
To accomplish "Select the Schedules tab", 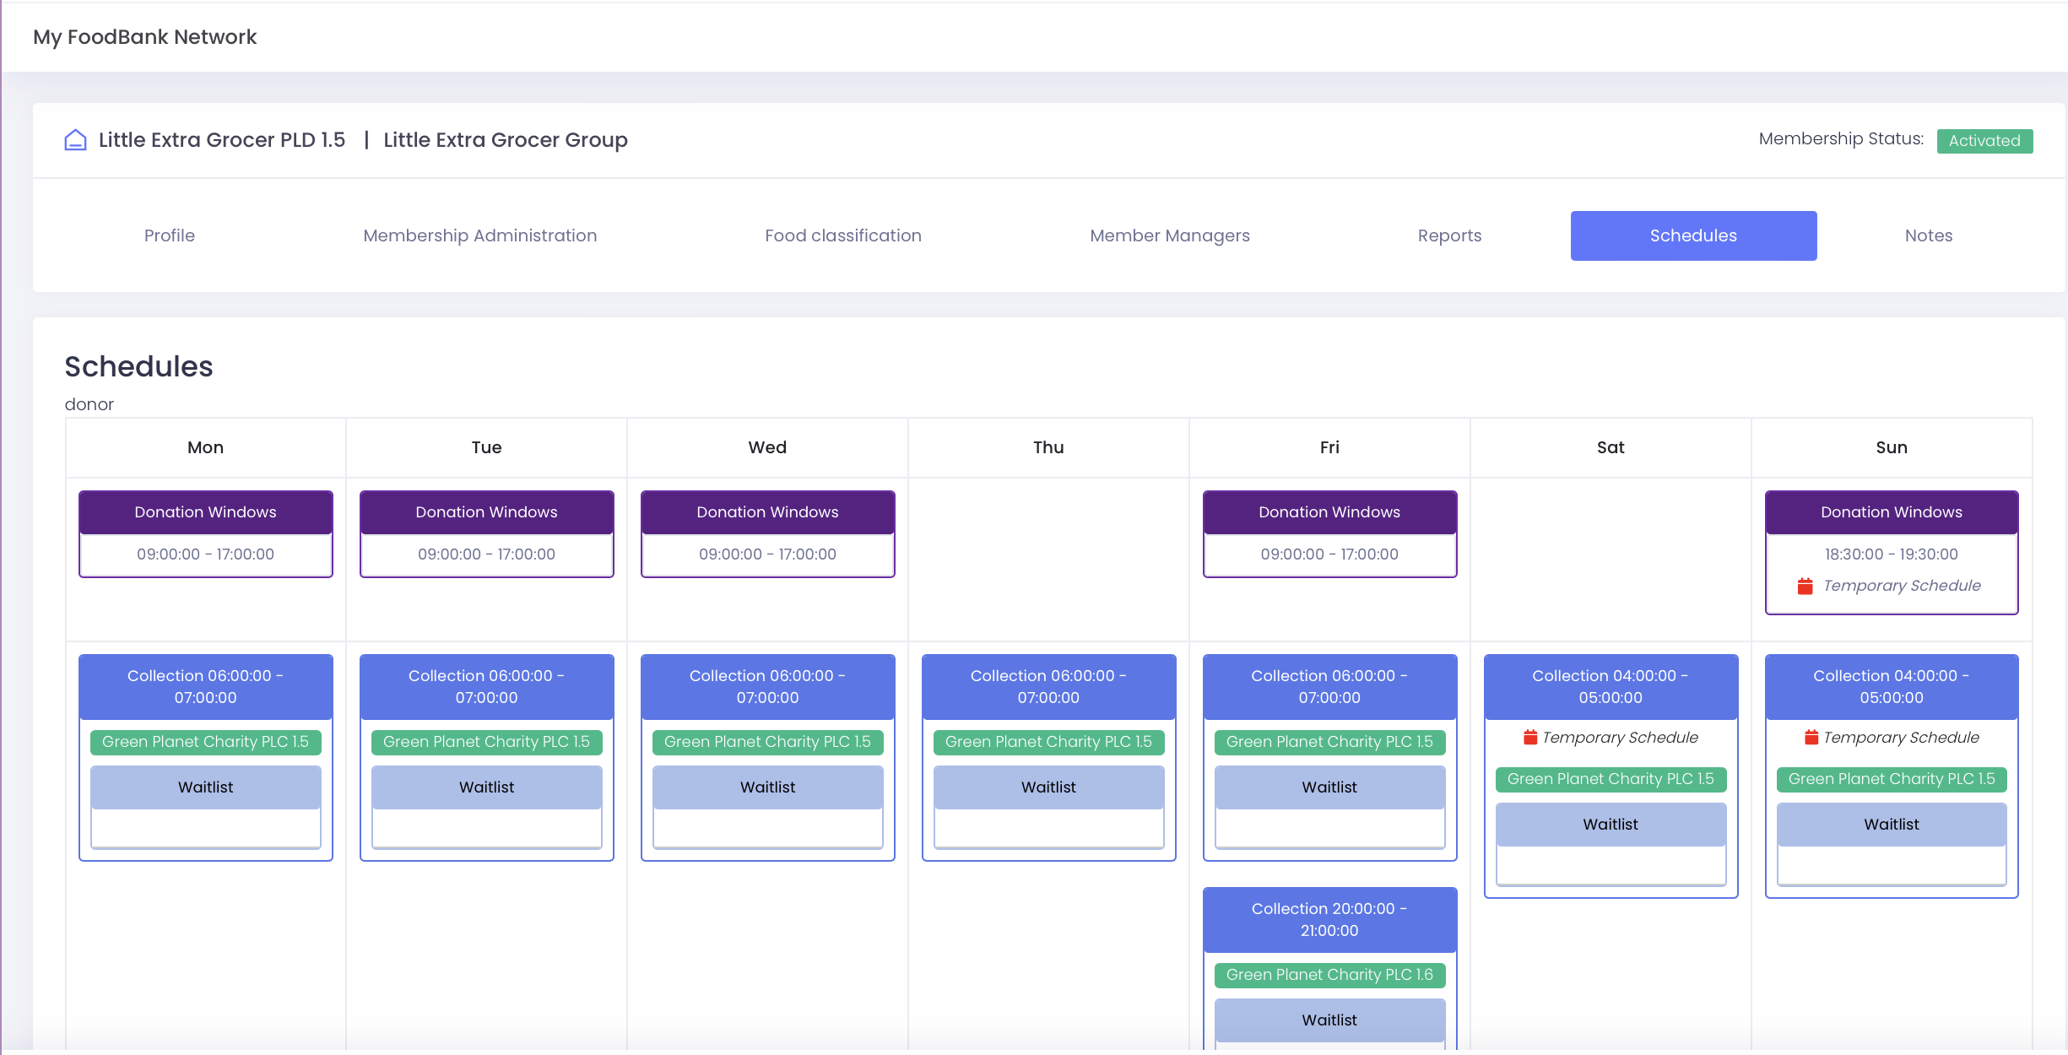I will tap(1692, 235).
